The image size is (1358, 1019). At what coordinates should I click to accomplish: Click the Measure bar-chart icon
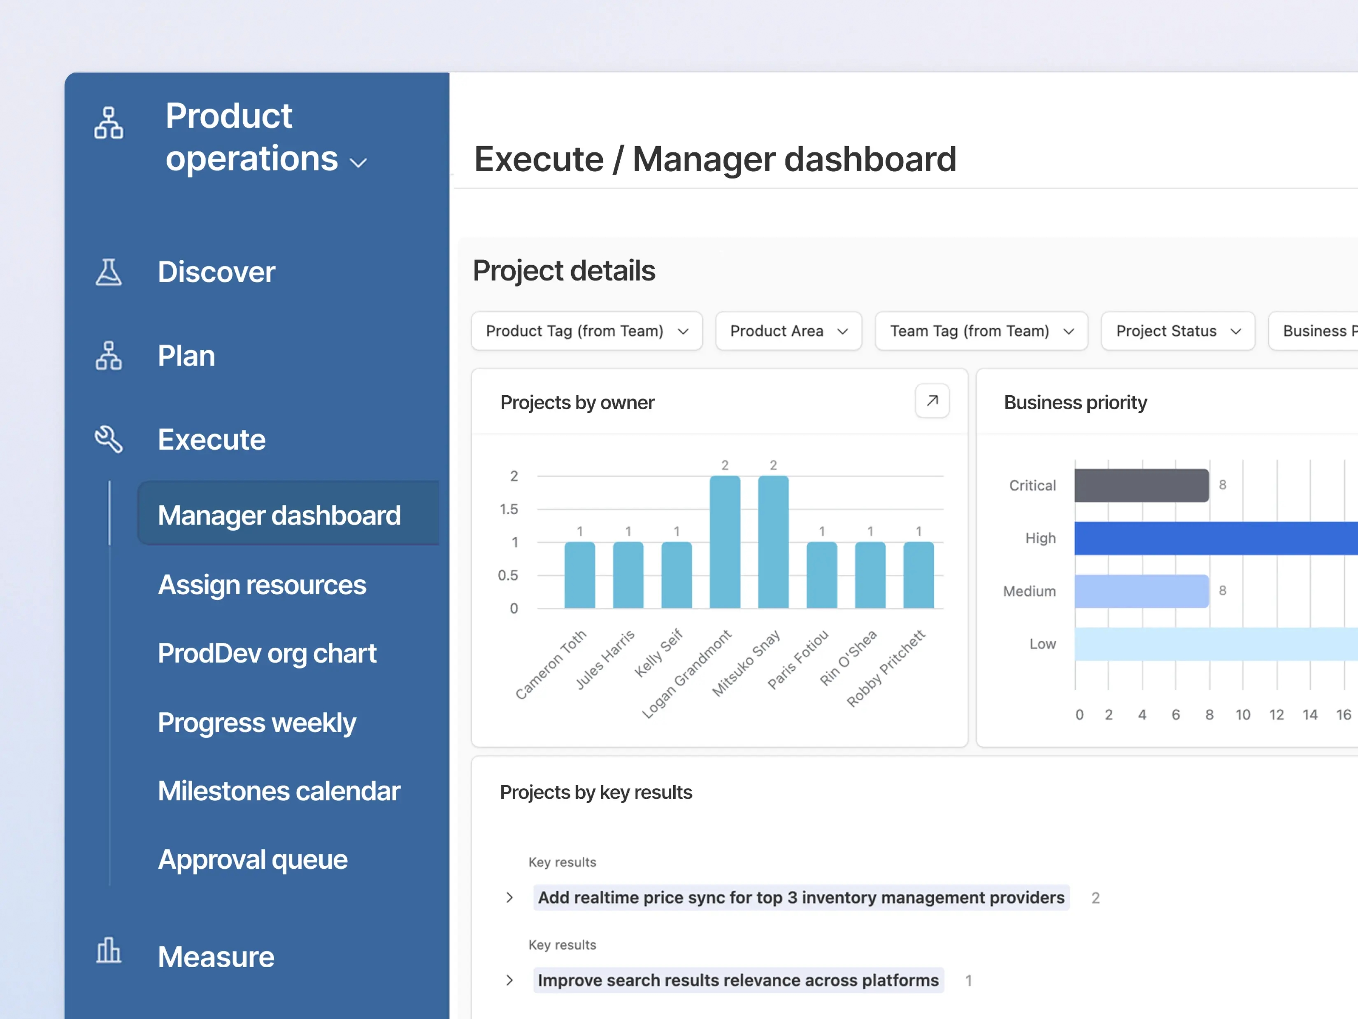tap(109, 951)
